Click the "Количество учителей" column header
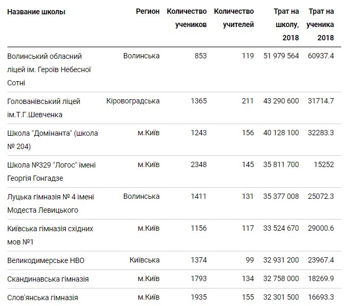Screen dimensions: 346x306 click(x=234, y=18)
